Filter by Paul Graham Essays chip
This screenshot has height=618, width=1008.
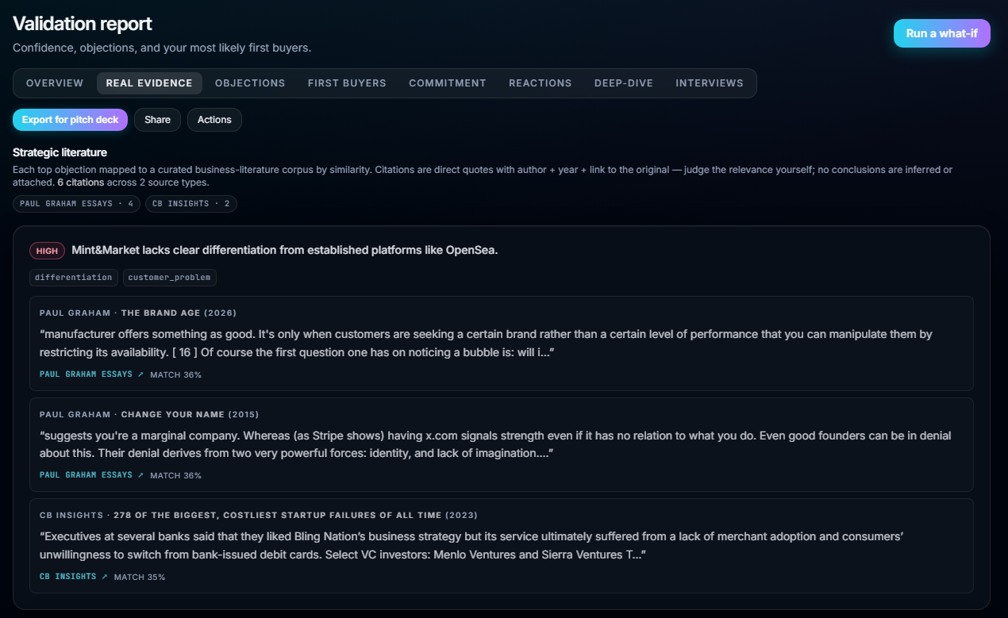(x=76, y=204)
